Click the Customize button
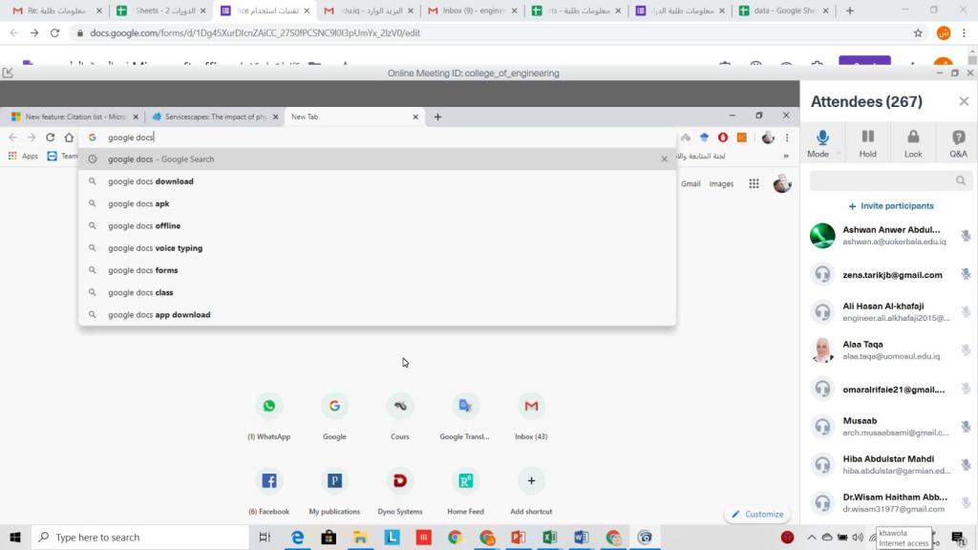Viewport: 978px width, 550px height. (x=757, y=514)
